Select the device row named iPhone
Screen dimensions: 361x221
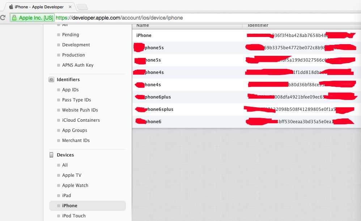tap(246, 36)
